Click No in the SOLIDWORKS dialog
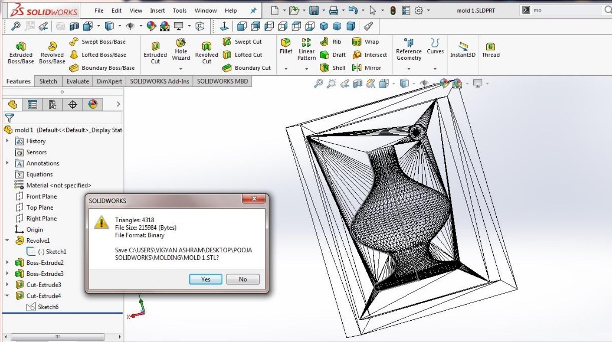 [x=243, y=279]
